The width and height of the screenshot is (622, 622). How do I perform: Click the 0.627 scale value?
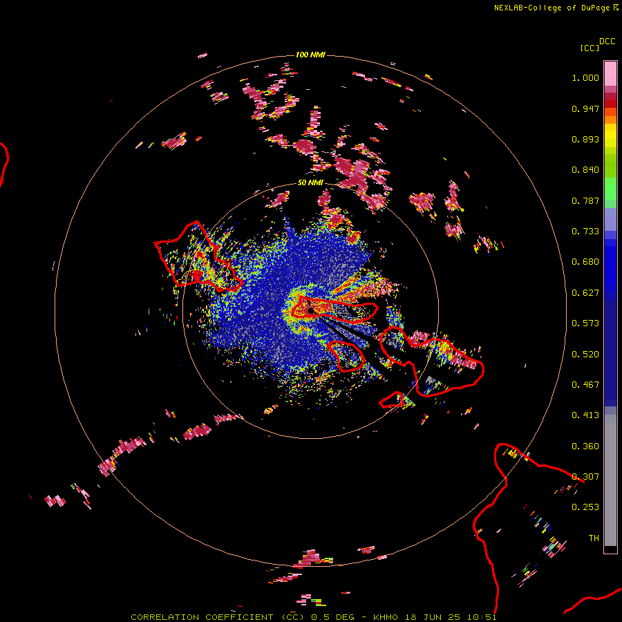(585, 293)
